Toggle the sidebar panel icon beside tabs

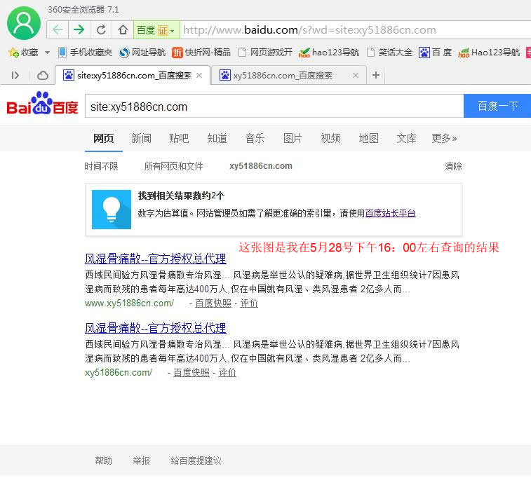(15, 75)
